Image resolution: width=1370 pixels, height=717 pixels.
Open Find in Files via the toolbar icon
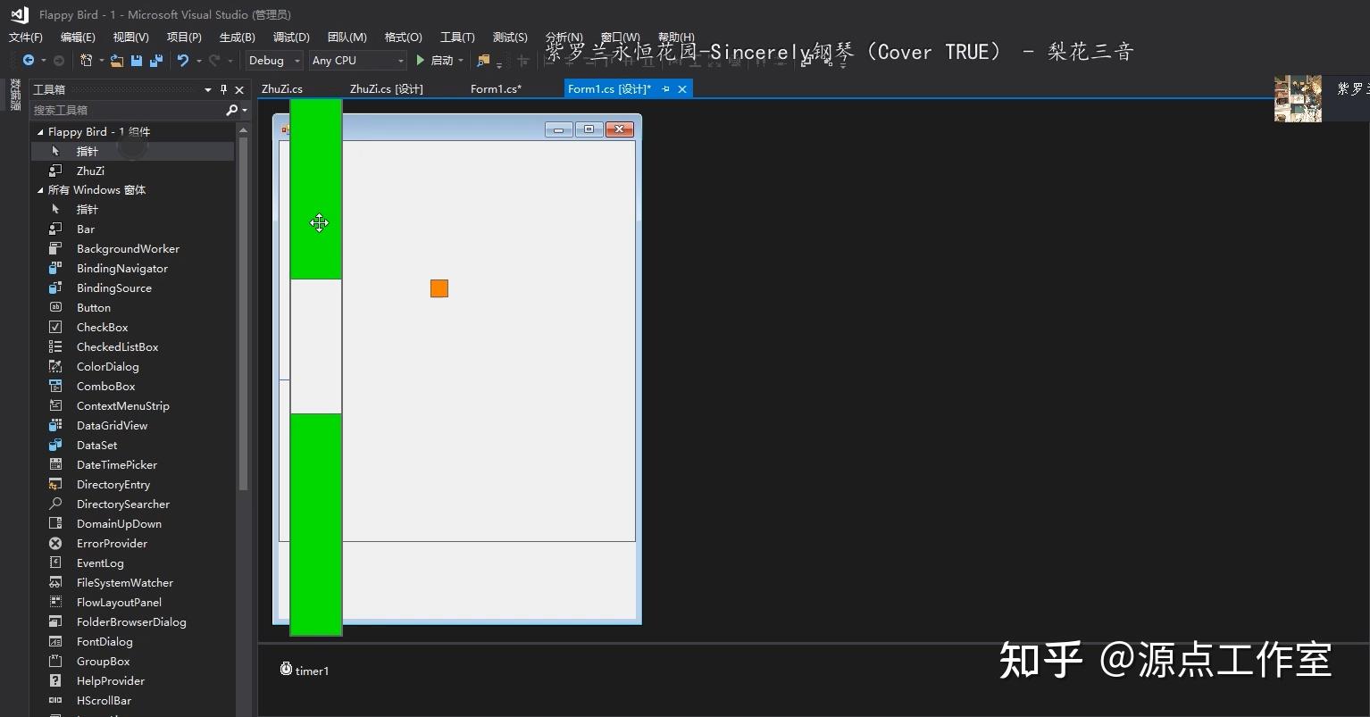tap(482, 60)
